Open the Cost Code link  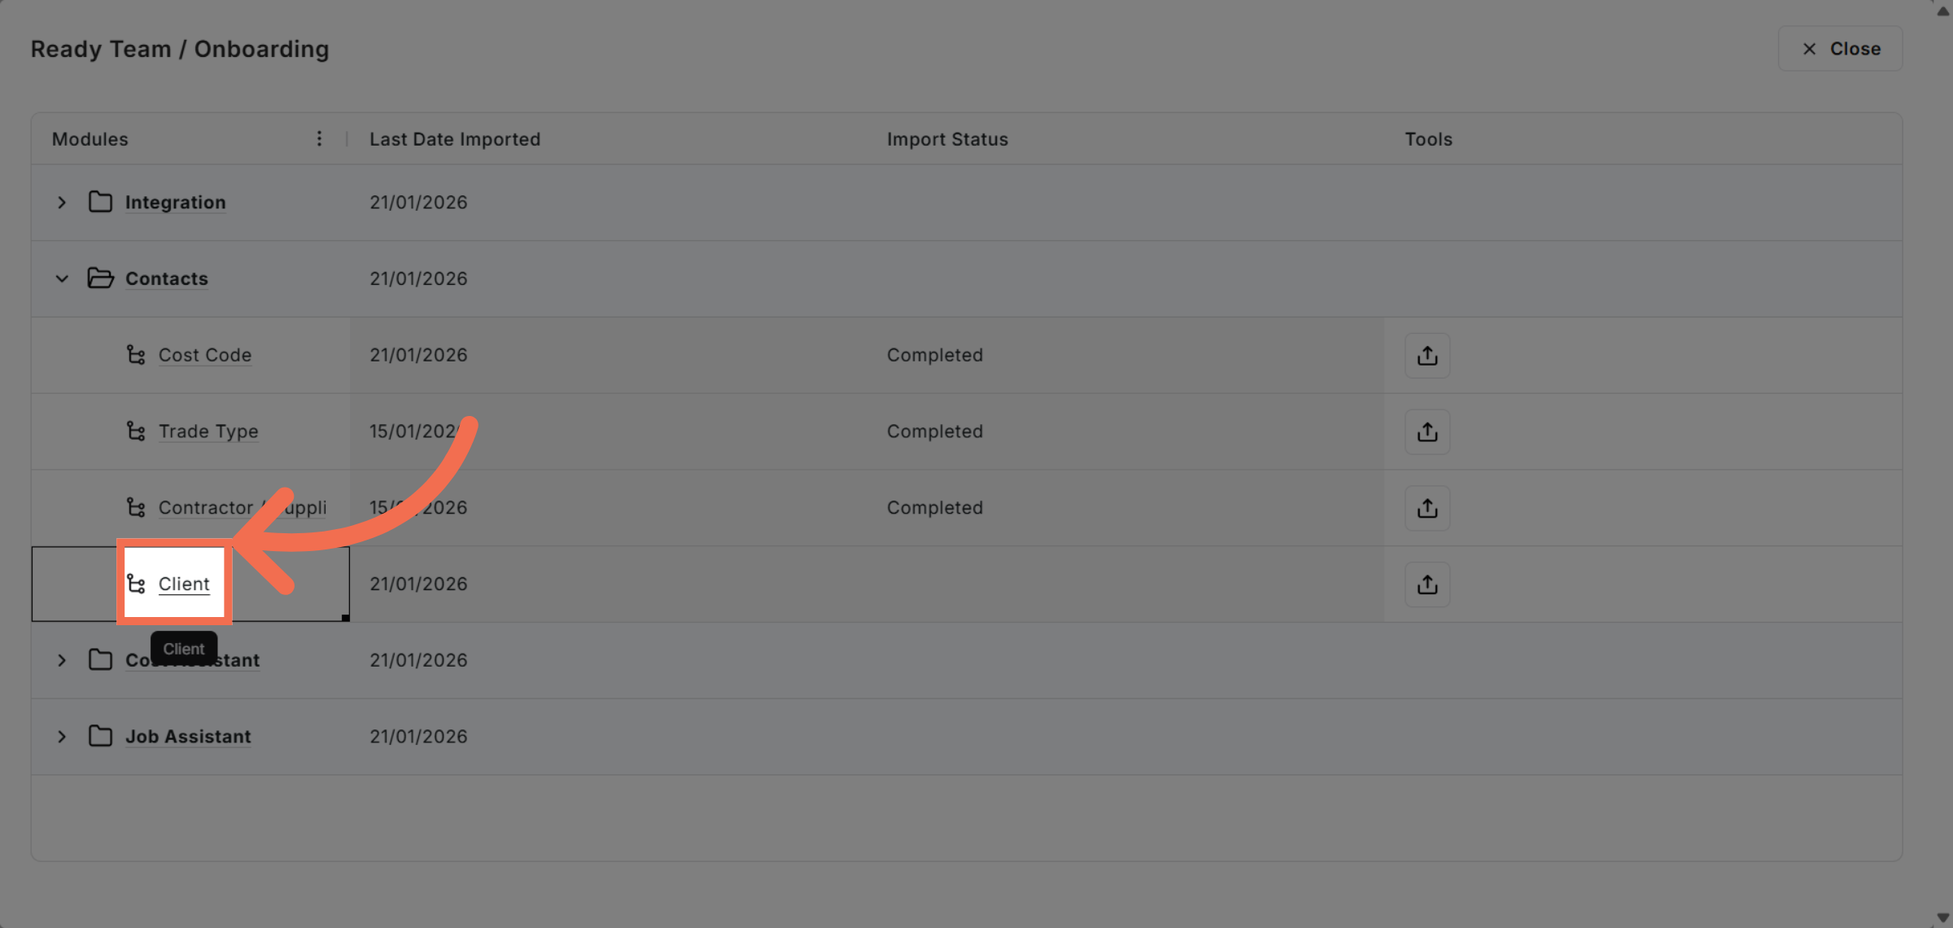point(205,355)
